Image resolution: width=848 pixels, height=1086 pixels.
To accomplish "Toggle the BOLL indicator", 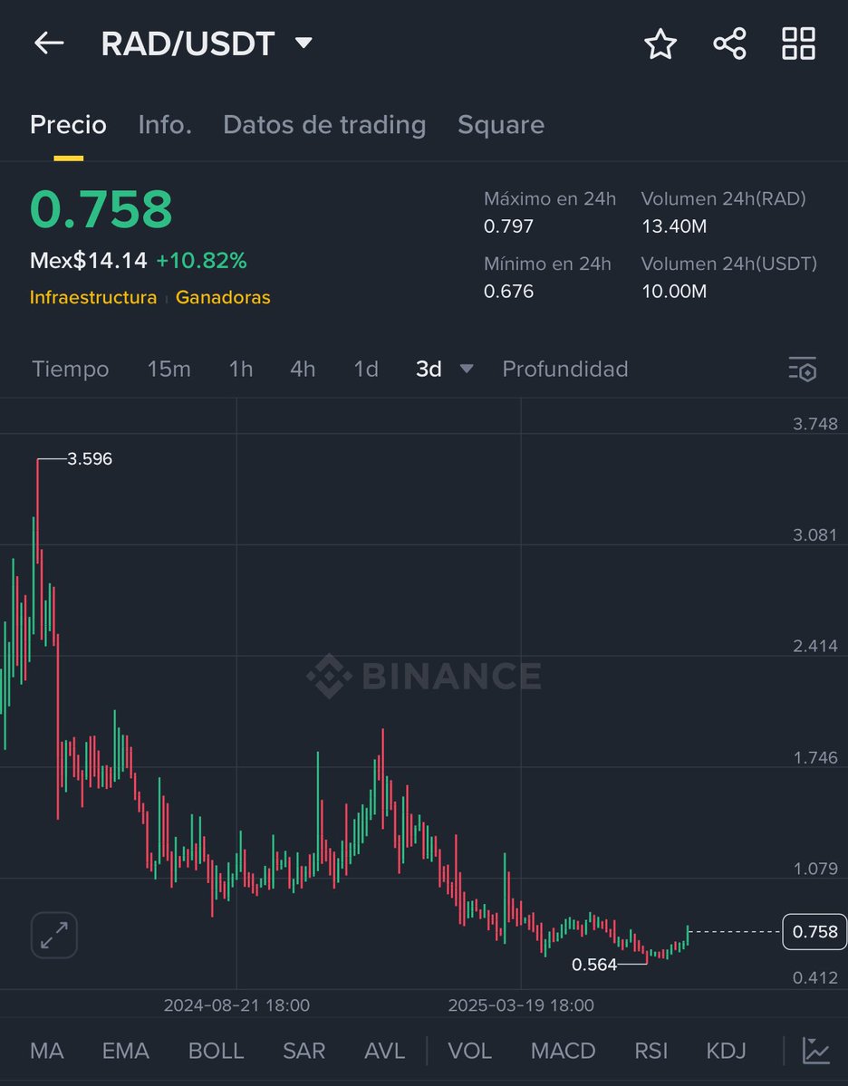I will tap(217, 1051).
